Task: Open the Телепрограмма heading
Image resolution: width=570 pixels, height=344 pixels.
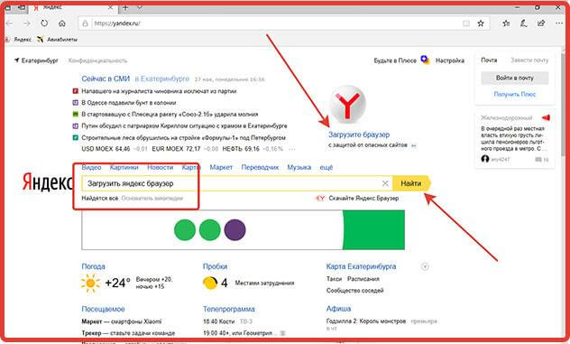Action: 229,309
